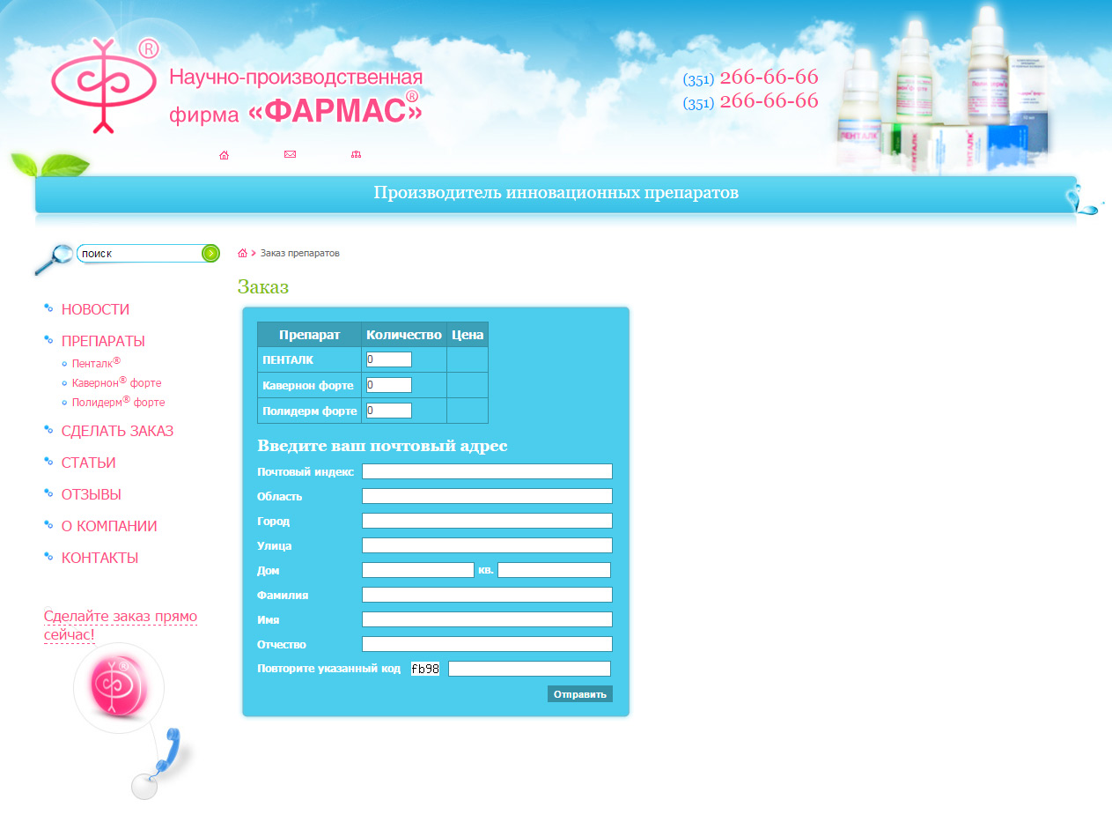Viewport: 1112px width, 822px height.
Task: Click the Фамилия input field
Action: point(487,595)
